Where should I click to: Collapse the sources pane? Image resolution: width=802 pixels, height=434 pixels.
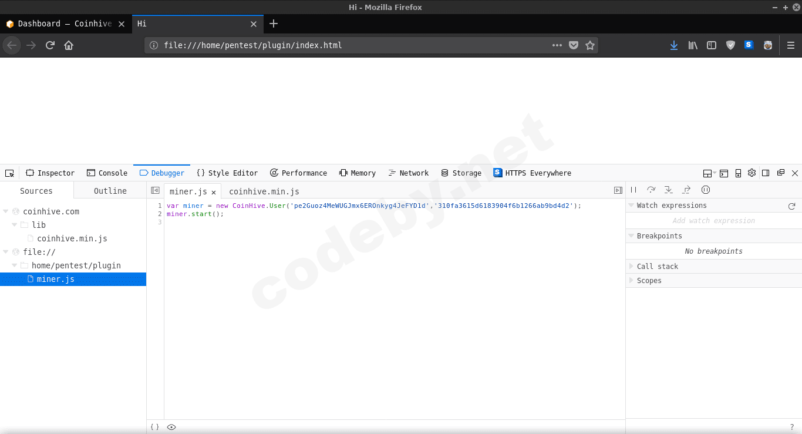(x=155, y=190)
